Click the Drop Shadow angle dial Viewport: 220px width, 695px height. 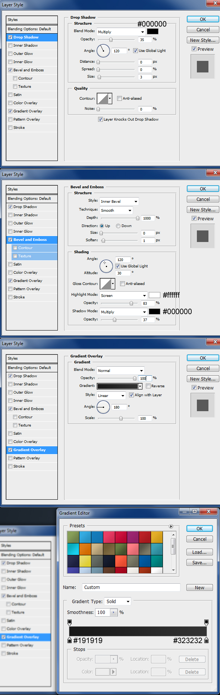(103, 50)
